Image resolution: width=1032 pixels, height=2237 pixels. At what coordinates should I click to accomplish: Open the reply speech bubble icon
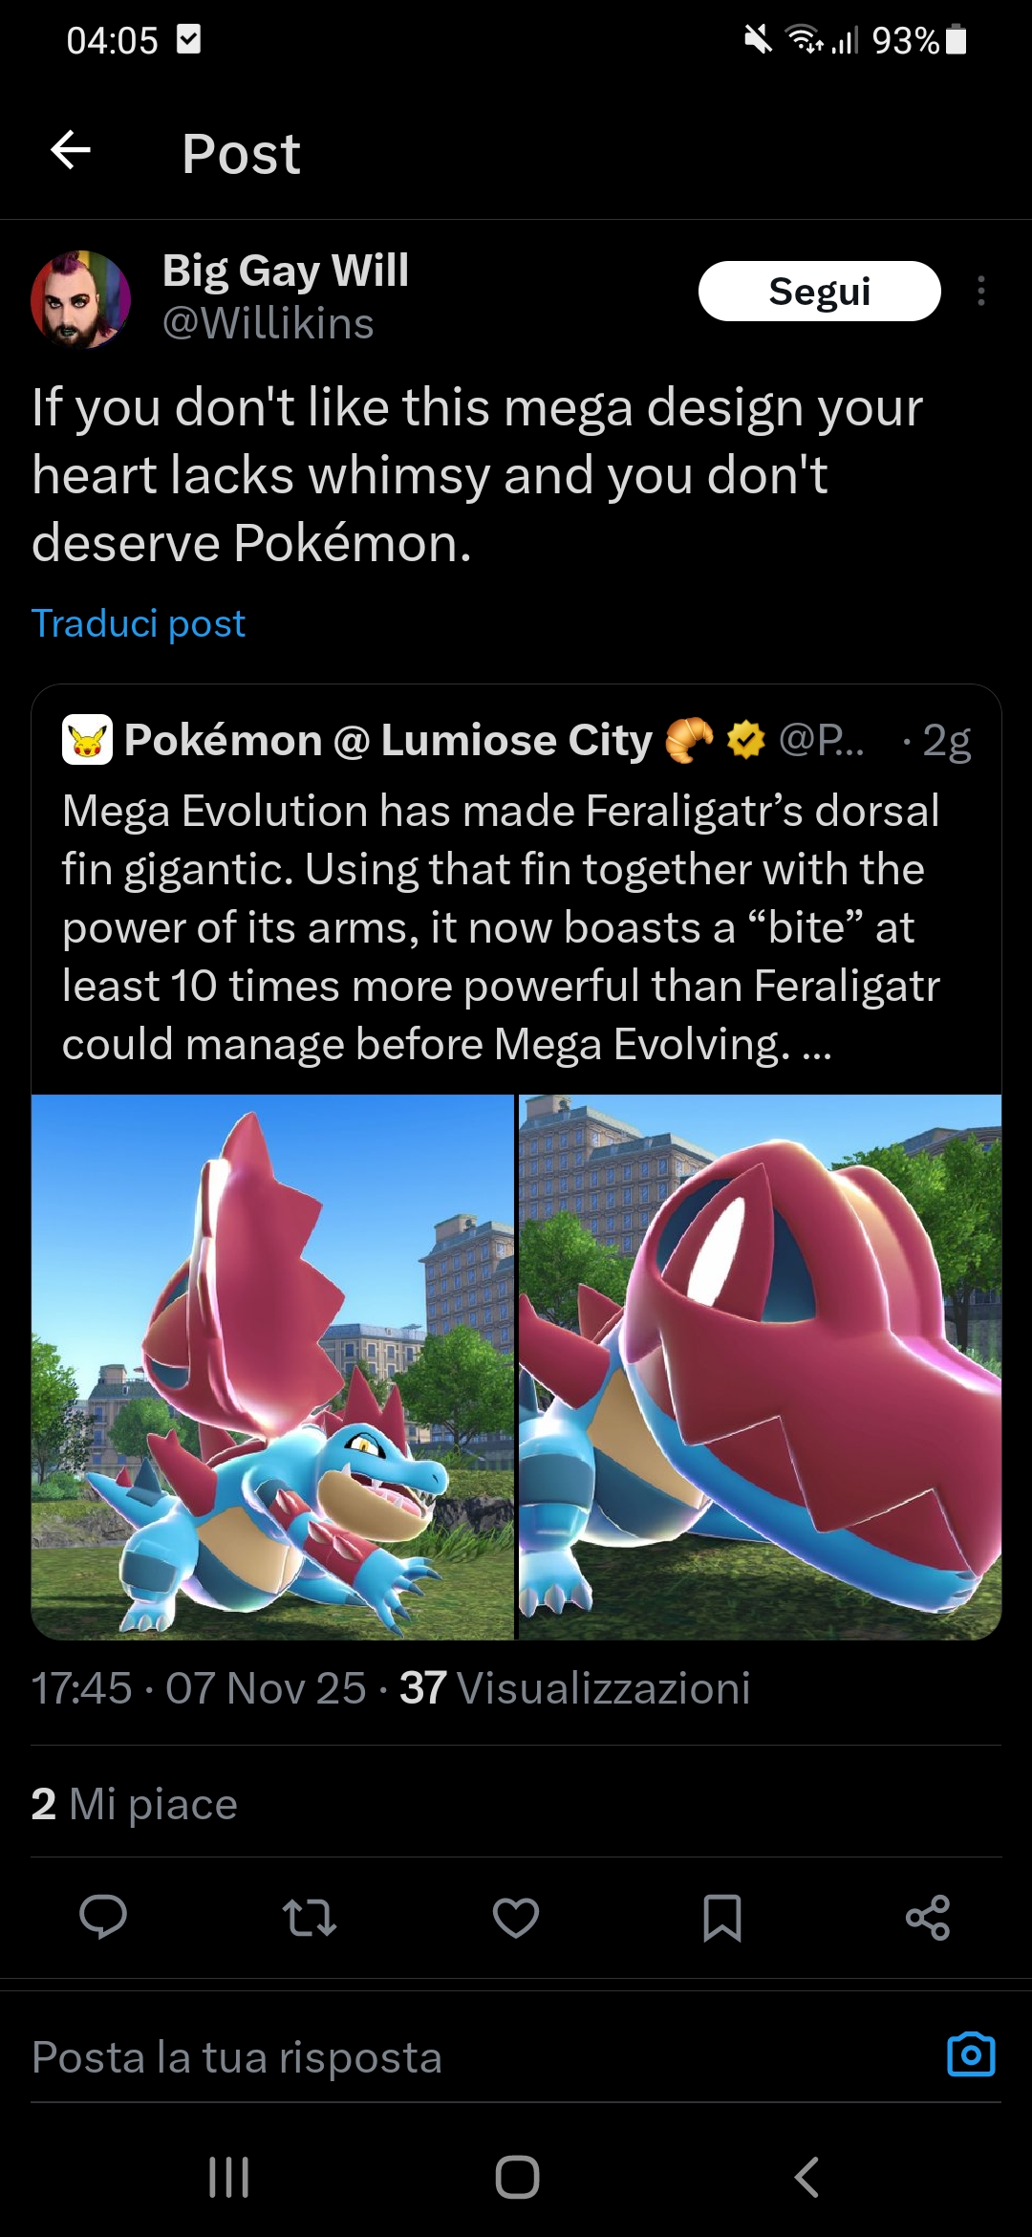coord(103,1917)
